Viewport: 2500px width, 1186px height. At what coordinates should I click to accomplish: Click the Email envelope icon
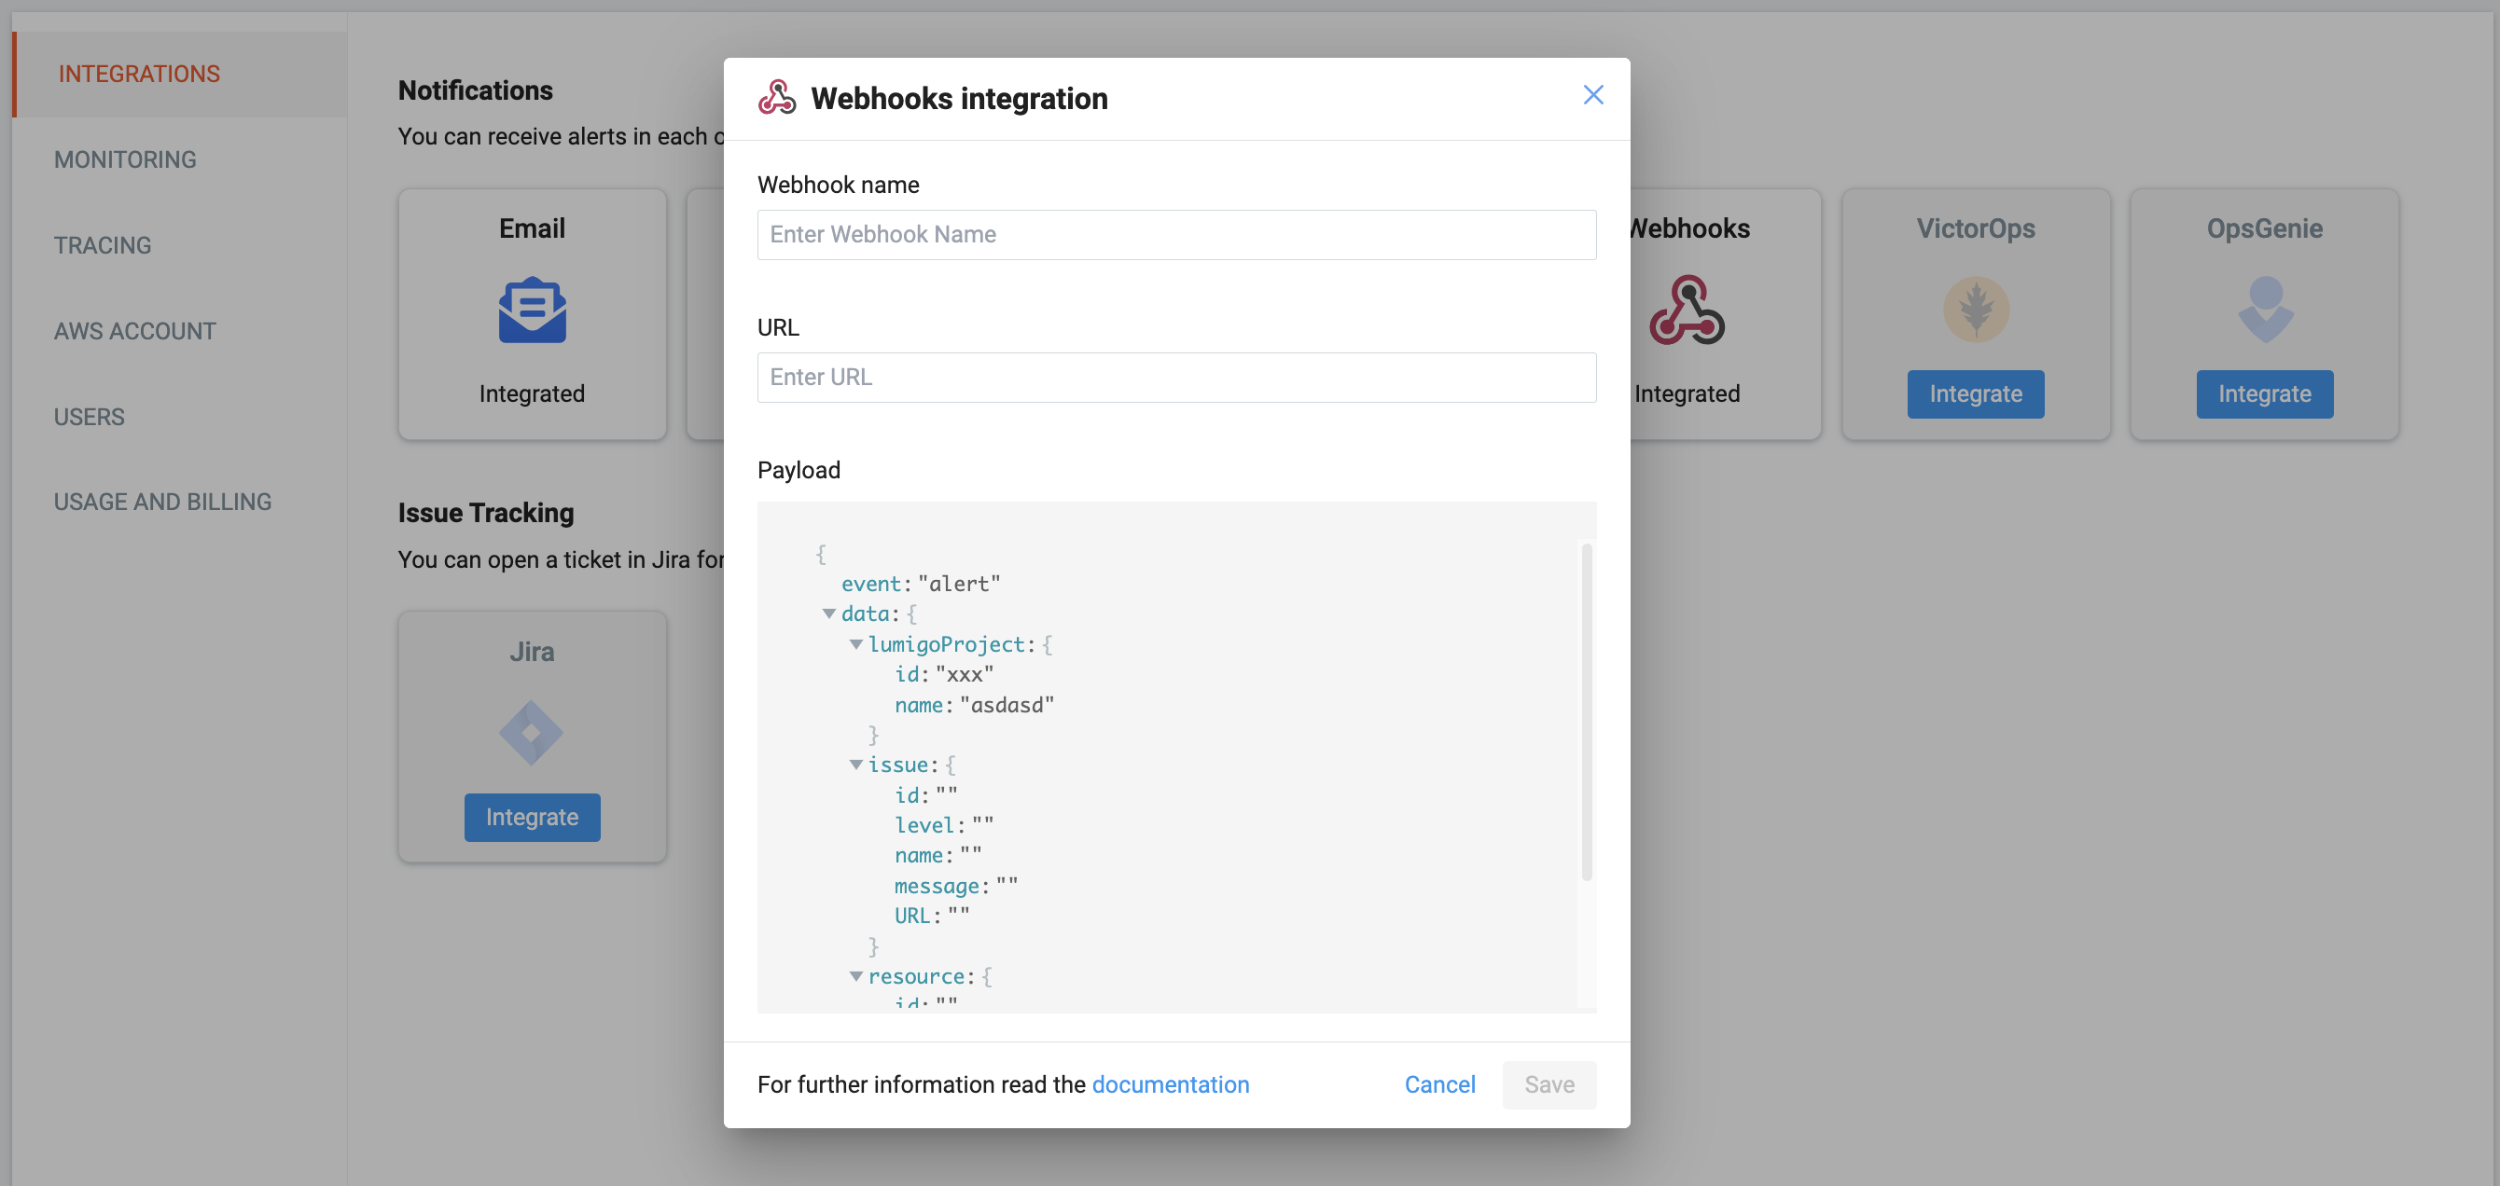point(532,310)
